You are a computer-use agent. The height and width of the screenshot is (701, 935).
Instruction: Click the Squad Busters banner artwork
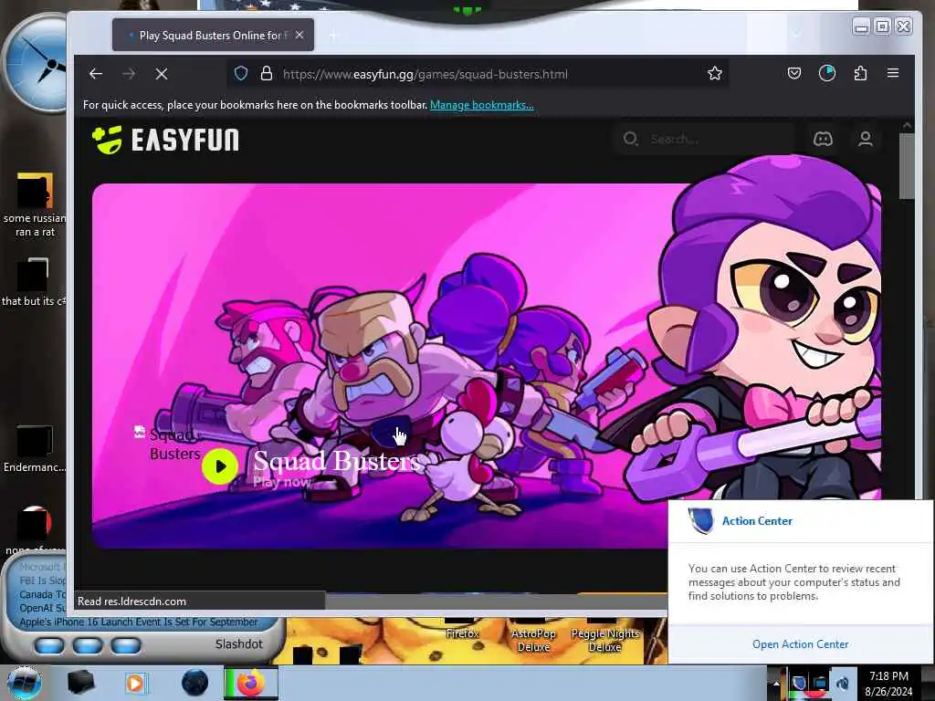click(x=487, y=365)
